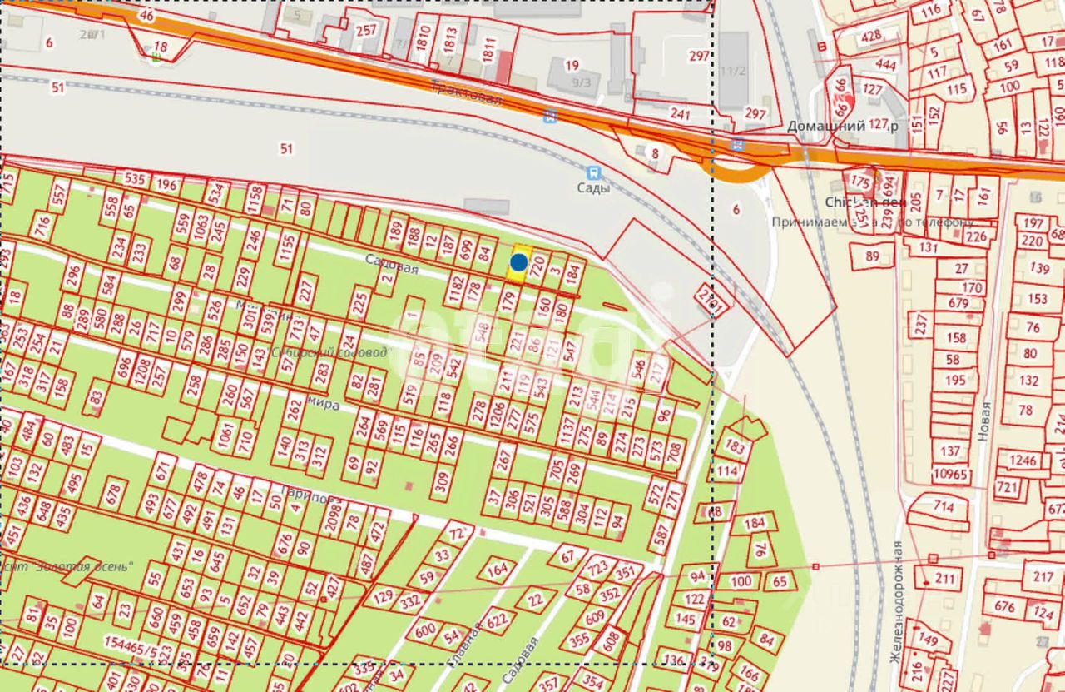Select parcel number 714

(x=943, y=505)
